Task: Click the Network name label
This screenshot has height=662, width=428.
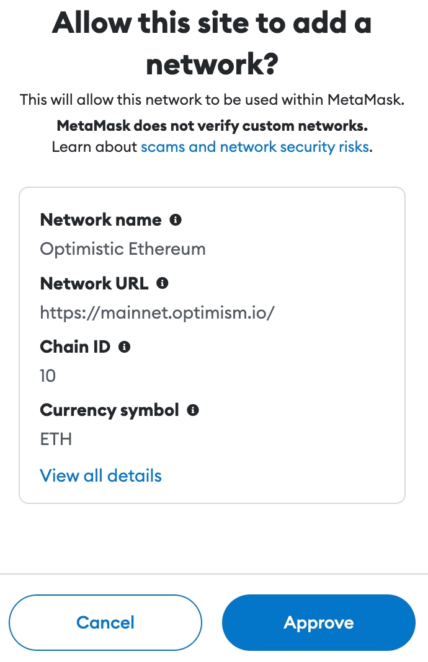Action: tap(100, 220)
